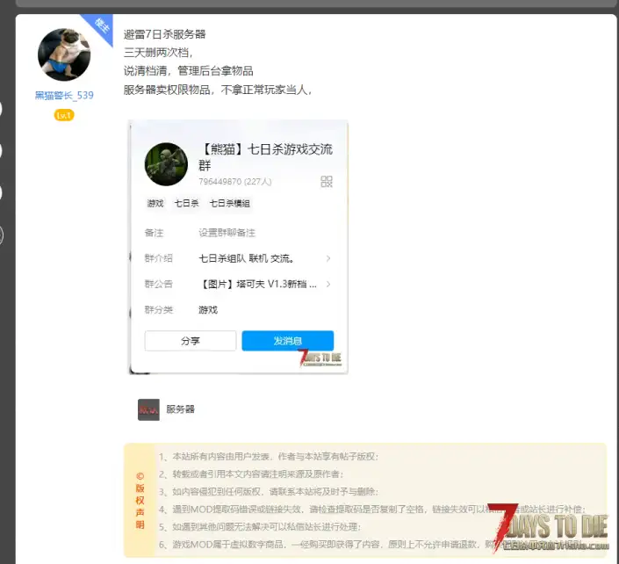This screenshot has height=564, width=619.
Task: Click the blue 发消息 button
Action: click(288, 341)
